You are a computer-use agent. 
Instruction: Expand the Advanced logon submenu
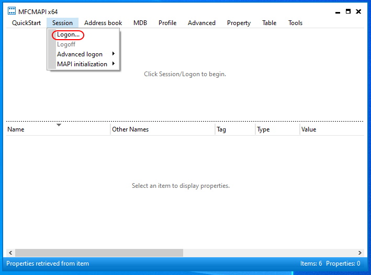(83, 54)
